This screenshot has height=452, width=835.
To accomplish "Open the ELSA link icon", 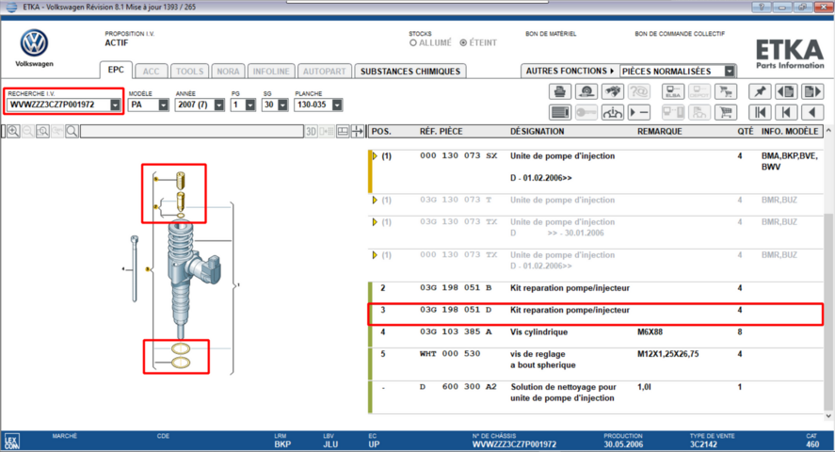I will click(x=673, y=91).
